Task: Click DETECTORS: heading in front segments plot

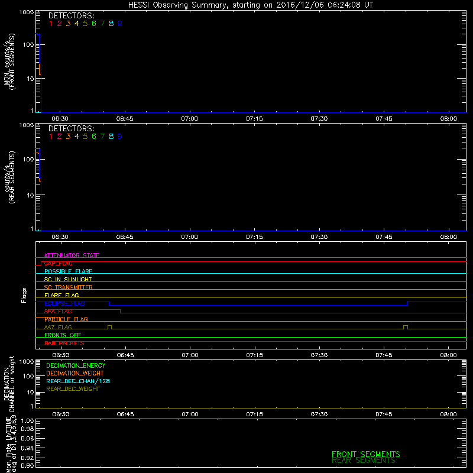Action: click(72, 15)
